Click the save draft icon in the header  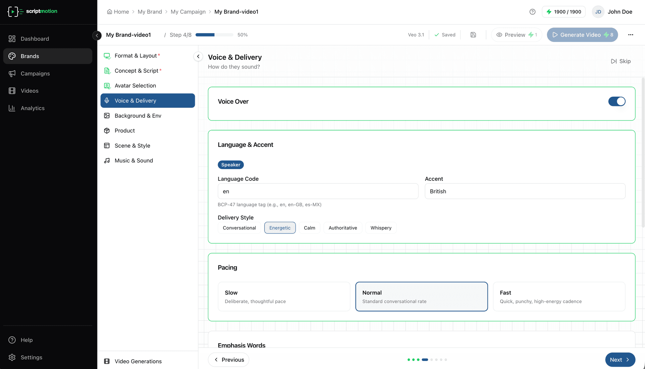click(x=473, y=35)
